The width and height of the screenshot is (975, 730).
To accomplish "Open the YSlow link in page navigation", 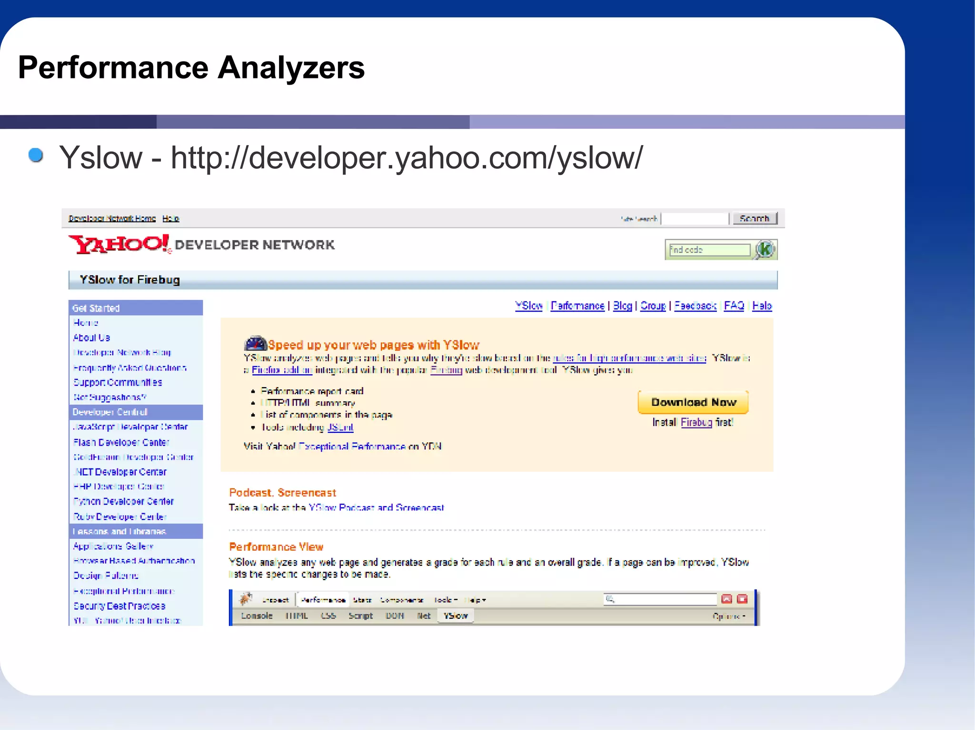I will tap(528, 306).
